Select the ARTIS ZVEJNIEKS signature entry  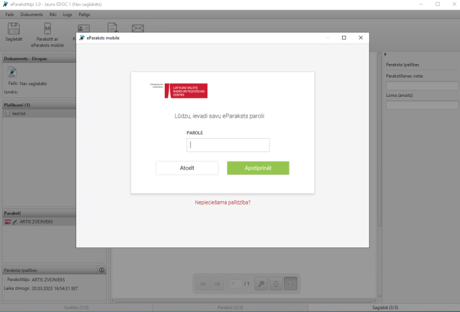[37, 222]
